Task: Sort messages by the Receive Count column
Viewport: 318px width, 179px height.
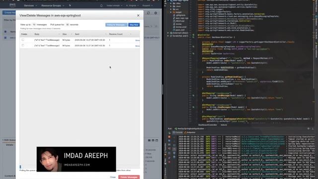Action: [120, 34]
